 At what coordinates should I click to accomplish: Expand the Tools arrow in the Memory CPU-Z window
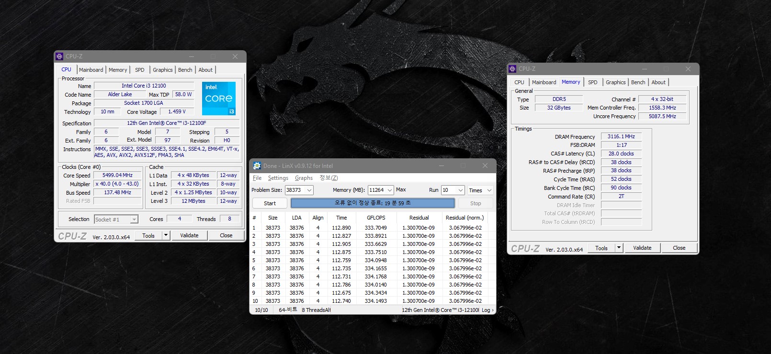tap(619, 248)
